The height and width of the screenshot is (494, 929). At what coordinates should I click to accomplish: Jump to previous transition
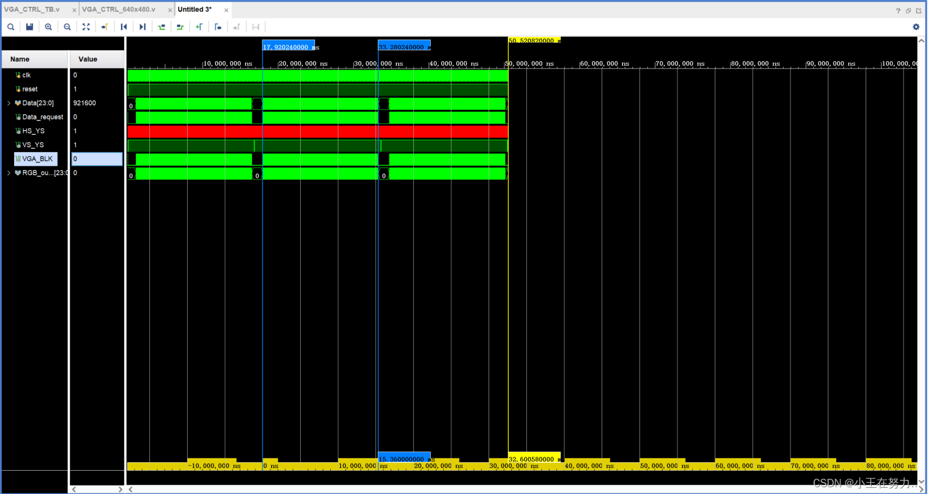point(162,27)
